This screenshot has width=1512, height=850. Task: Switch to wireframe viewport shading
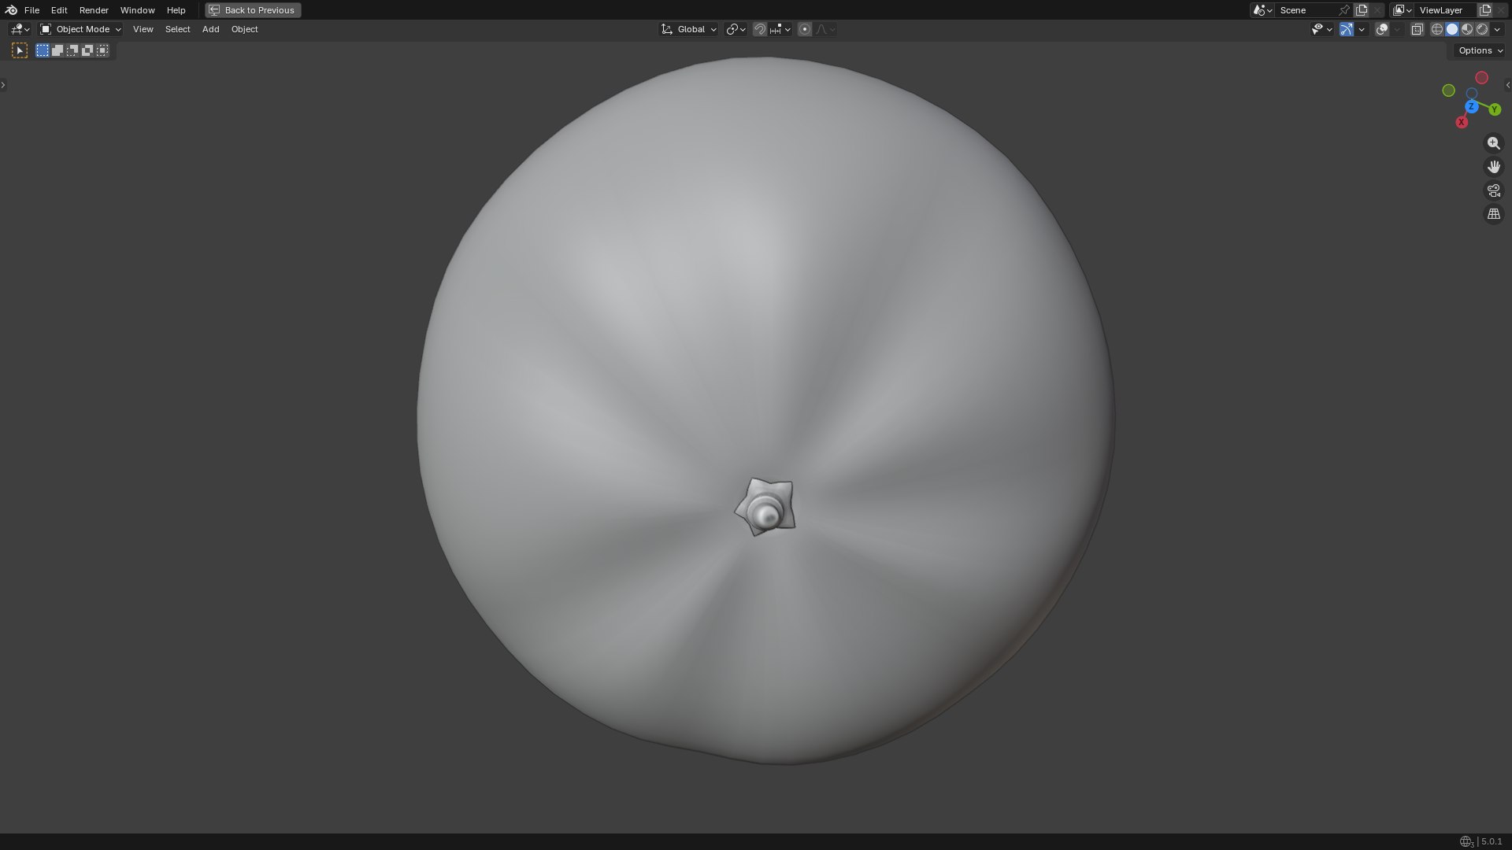1437,29
